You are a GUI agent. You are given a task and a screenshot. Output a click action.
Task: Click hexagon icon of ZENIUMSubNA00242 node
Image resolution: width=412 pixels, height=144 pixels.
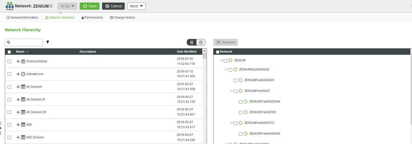[235, 69]
